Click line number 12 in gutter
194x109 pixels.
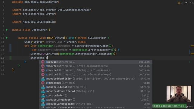(2, 46)
